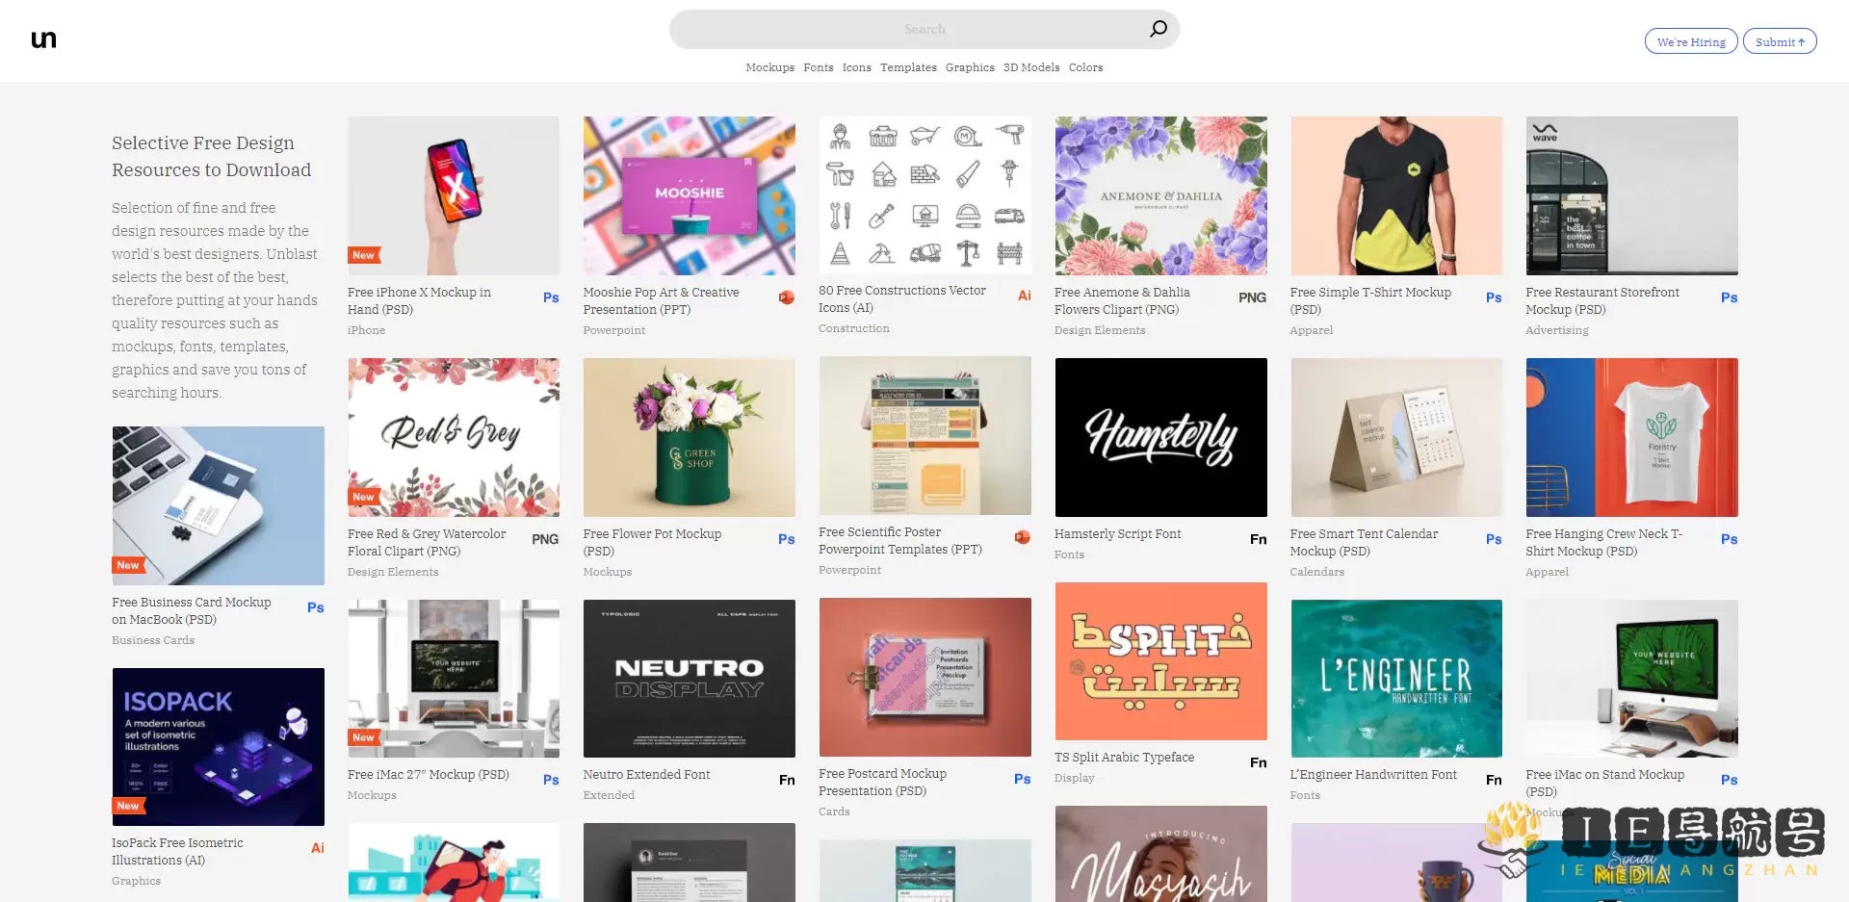Click Fn icon beside Hamsterly Script Font
1849x902 pixels.
click(1258, 540)
